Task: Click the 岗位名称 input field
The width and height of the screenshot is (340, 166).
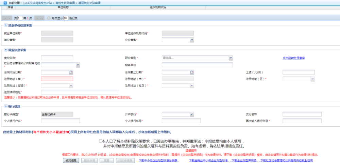Action: 57,58
